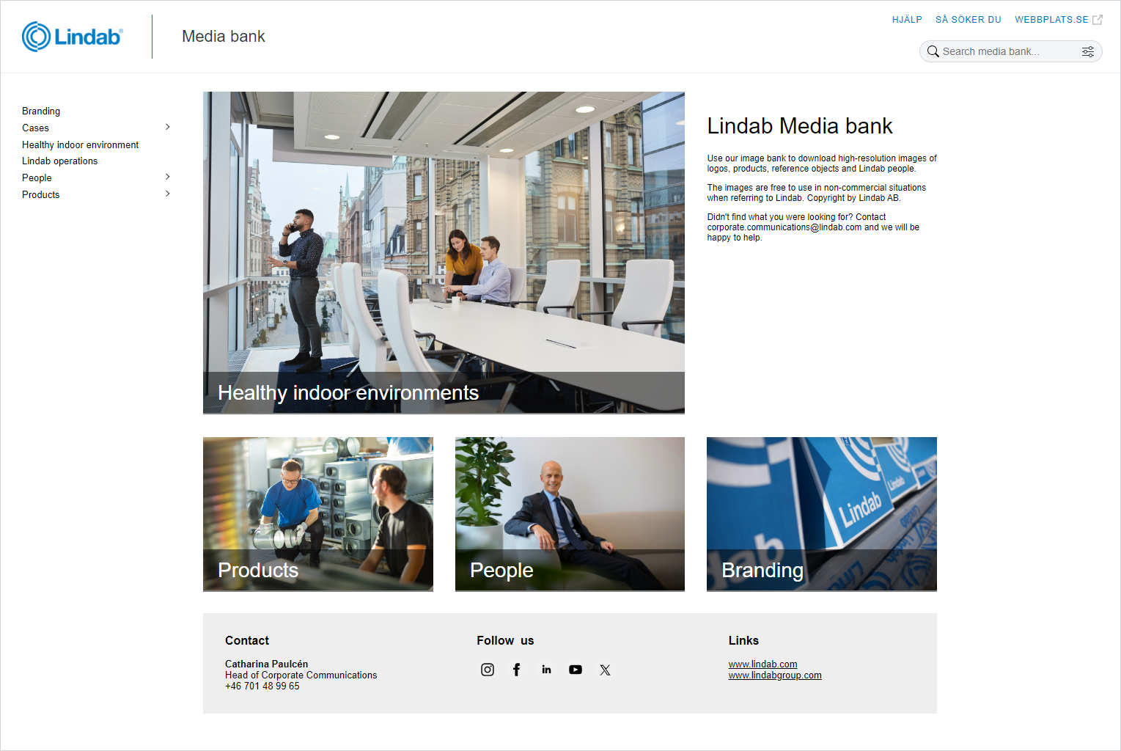
Task: Open the YouTube social icon
Action: point(576,670)
